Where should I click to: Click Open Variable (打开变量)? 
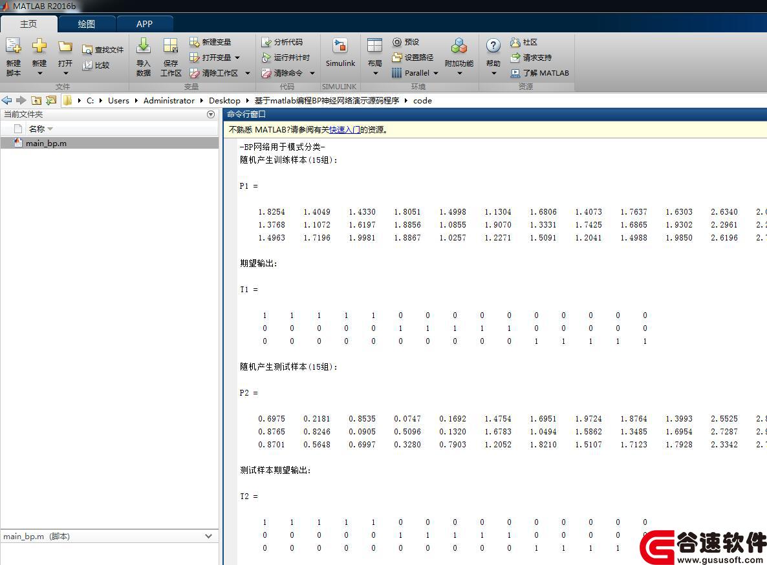(210, 58)
